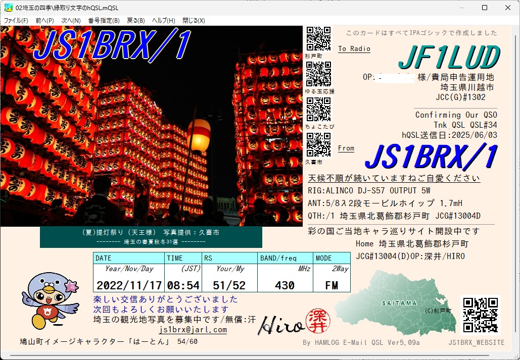
Task: Open the ヘルプ(H) menu
Action: pos(163,21)
